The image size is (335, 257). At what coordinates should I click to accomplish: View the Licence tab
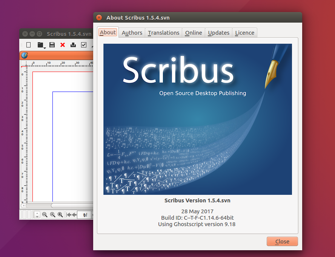[x=244, y=33]
